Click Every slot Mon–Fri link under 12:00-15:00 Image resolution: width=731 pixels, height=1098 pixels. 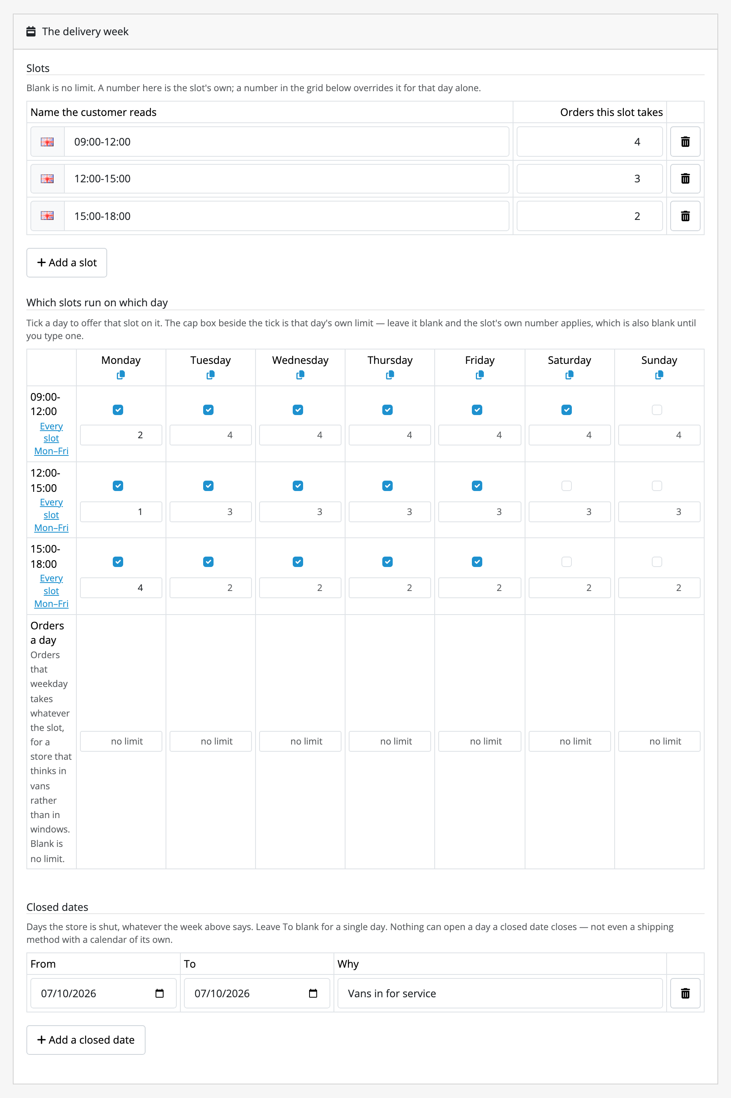coord(51,515)
